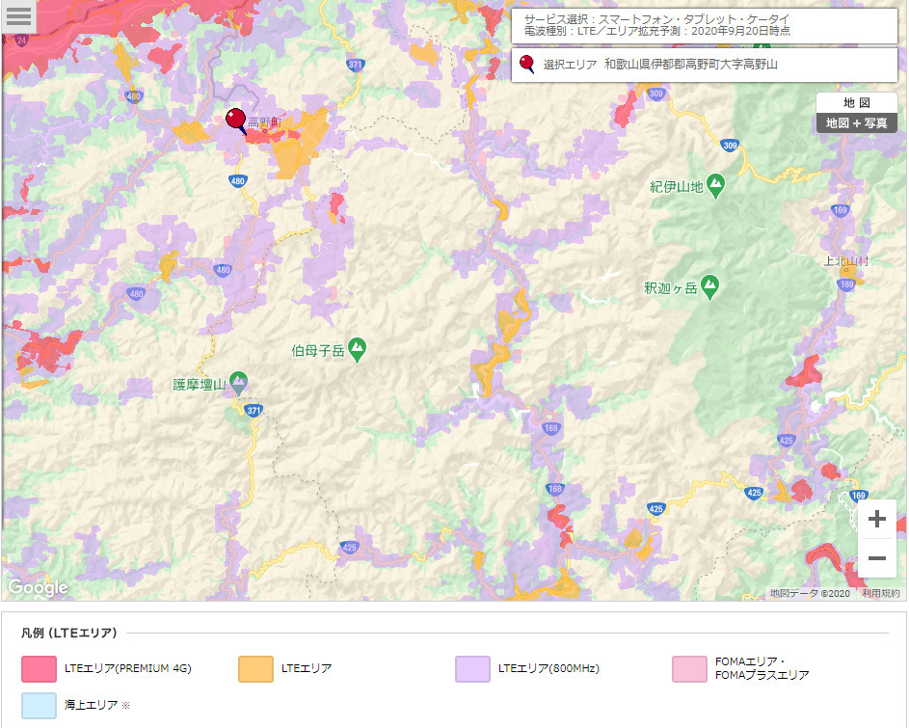Click the 護摩壇山 mountain peak icon
This screenshot has height=728, width=909.
(238, 384)
